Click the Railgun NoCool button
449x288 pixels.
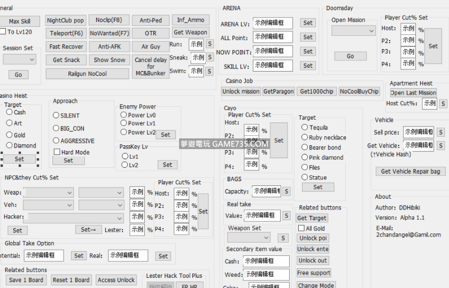(x=87, y=74)
